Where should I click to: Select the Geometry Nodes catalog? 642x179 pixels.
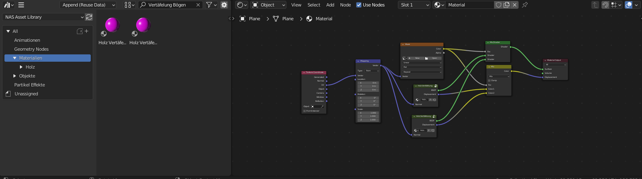[x=31, y=49]
